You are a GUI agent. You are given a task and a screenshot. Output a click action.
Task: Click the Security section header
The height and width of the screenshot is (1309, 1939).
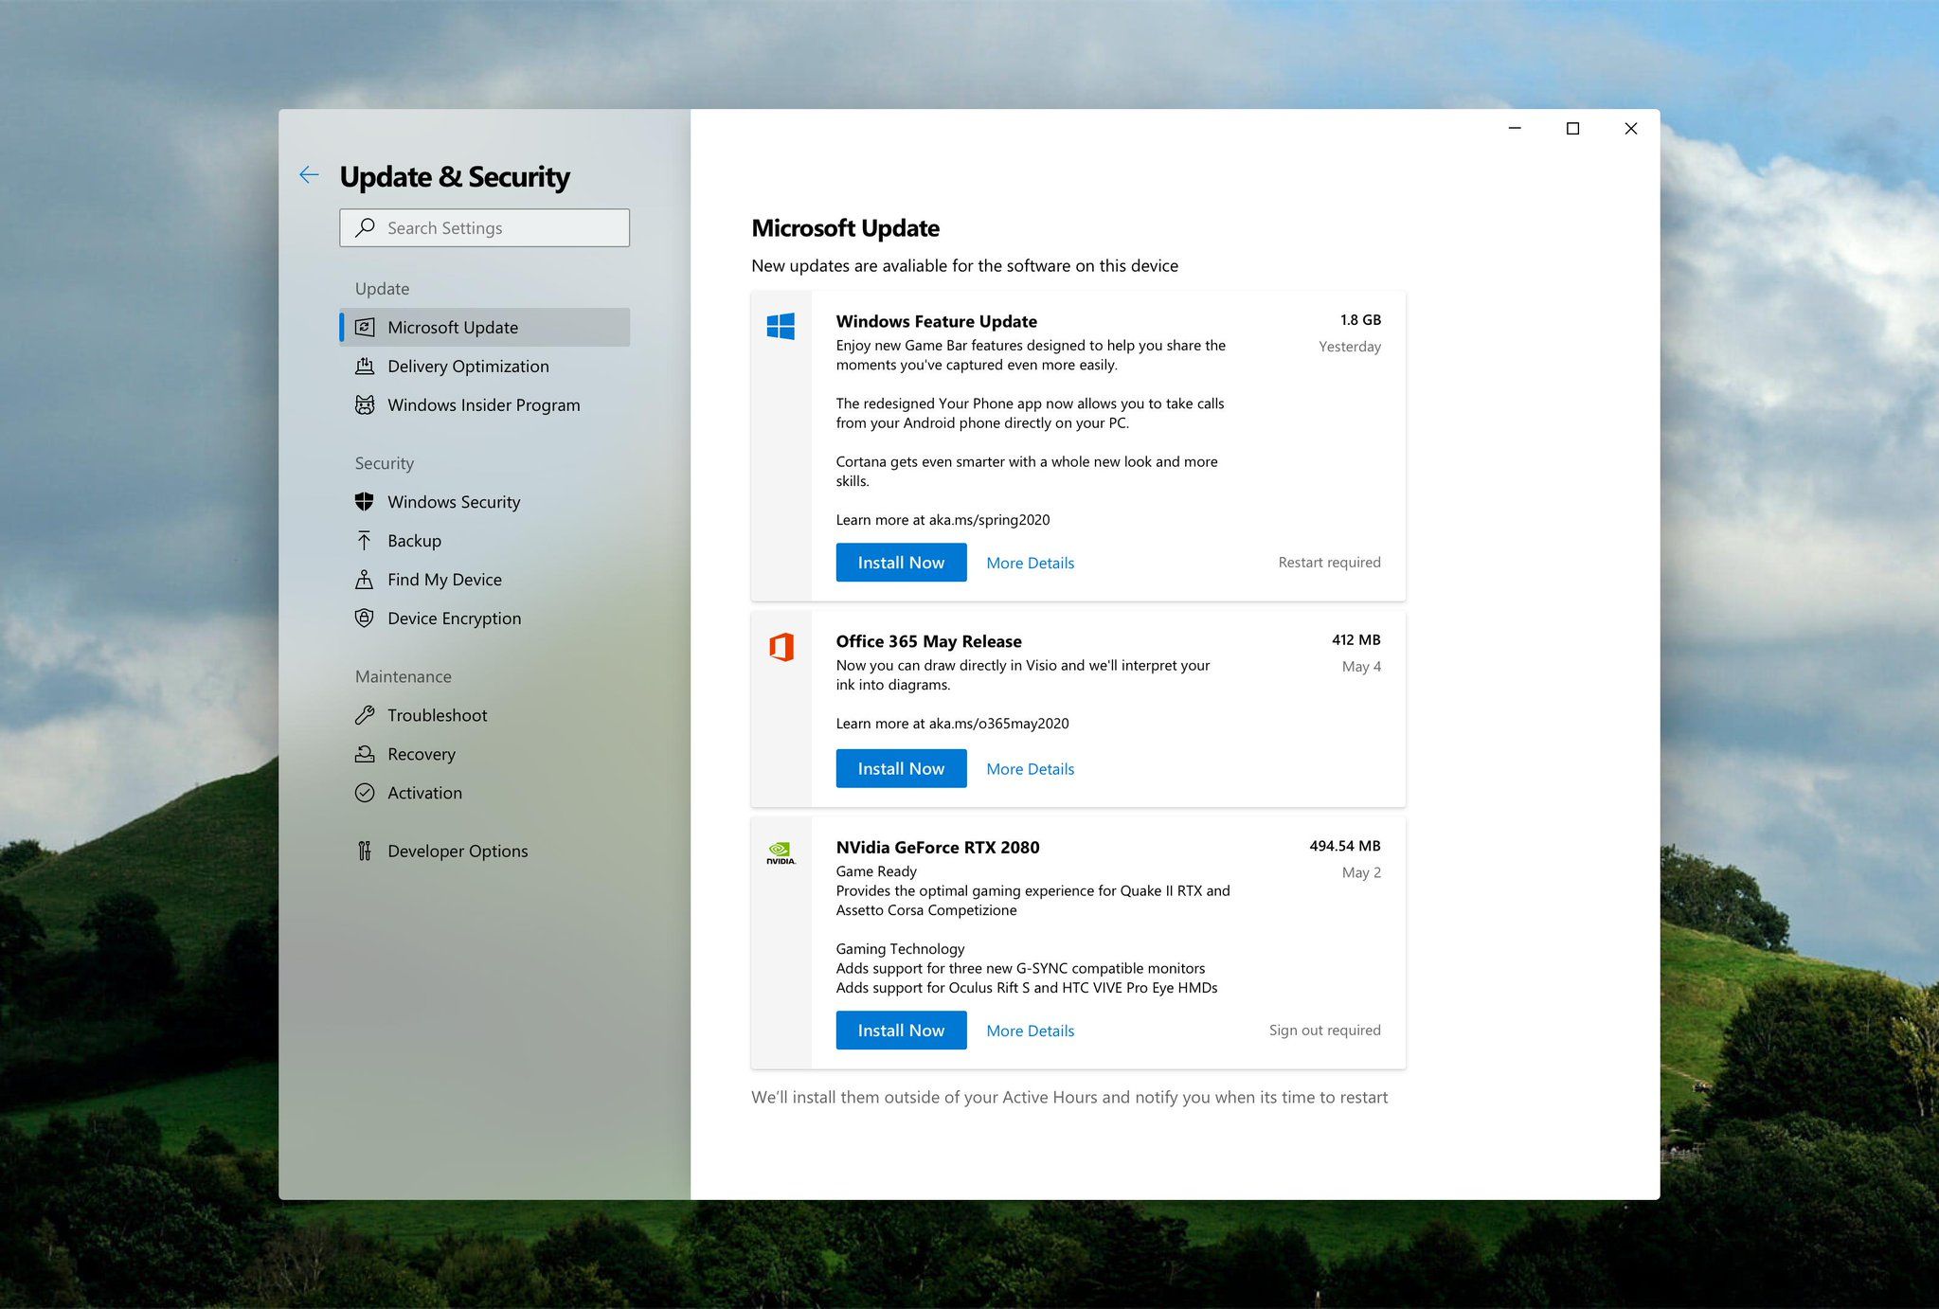(x=385, y=462)
